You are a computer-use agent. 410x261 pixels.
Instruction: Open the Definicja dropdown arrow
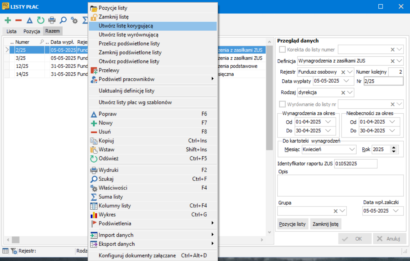(x=399, y=61)
